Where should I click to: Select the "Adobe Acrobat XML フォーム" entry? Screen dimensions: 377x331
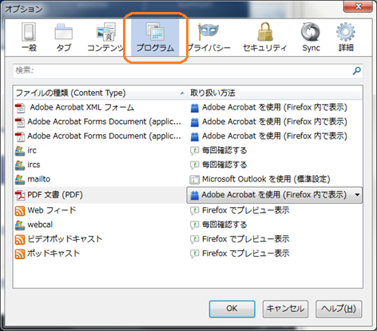tap(82, 107)
